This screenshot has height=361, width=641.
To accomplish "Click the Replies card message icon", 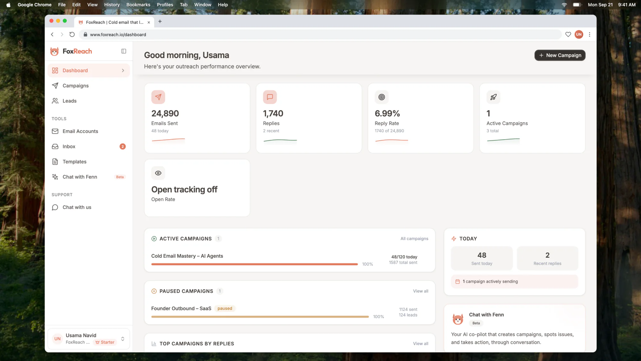I will coord(270,97).
